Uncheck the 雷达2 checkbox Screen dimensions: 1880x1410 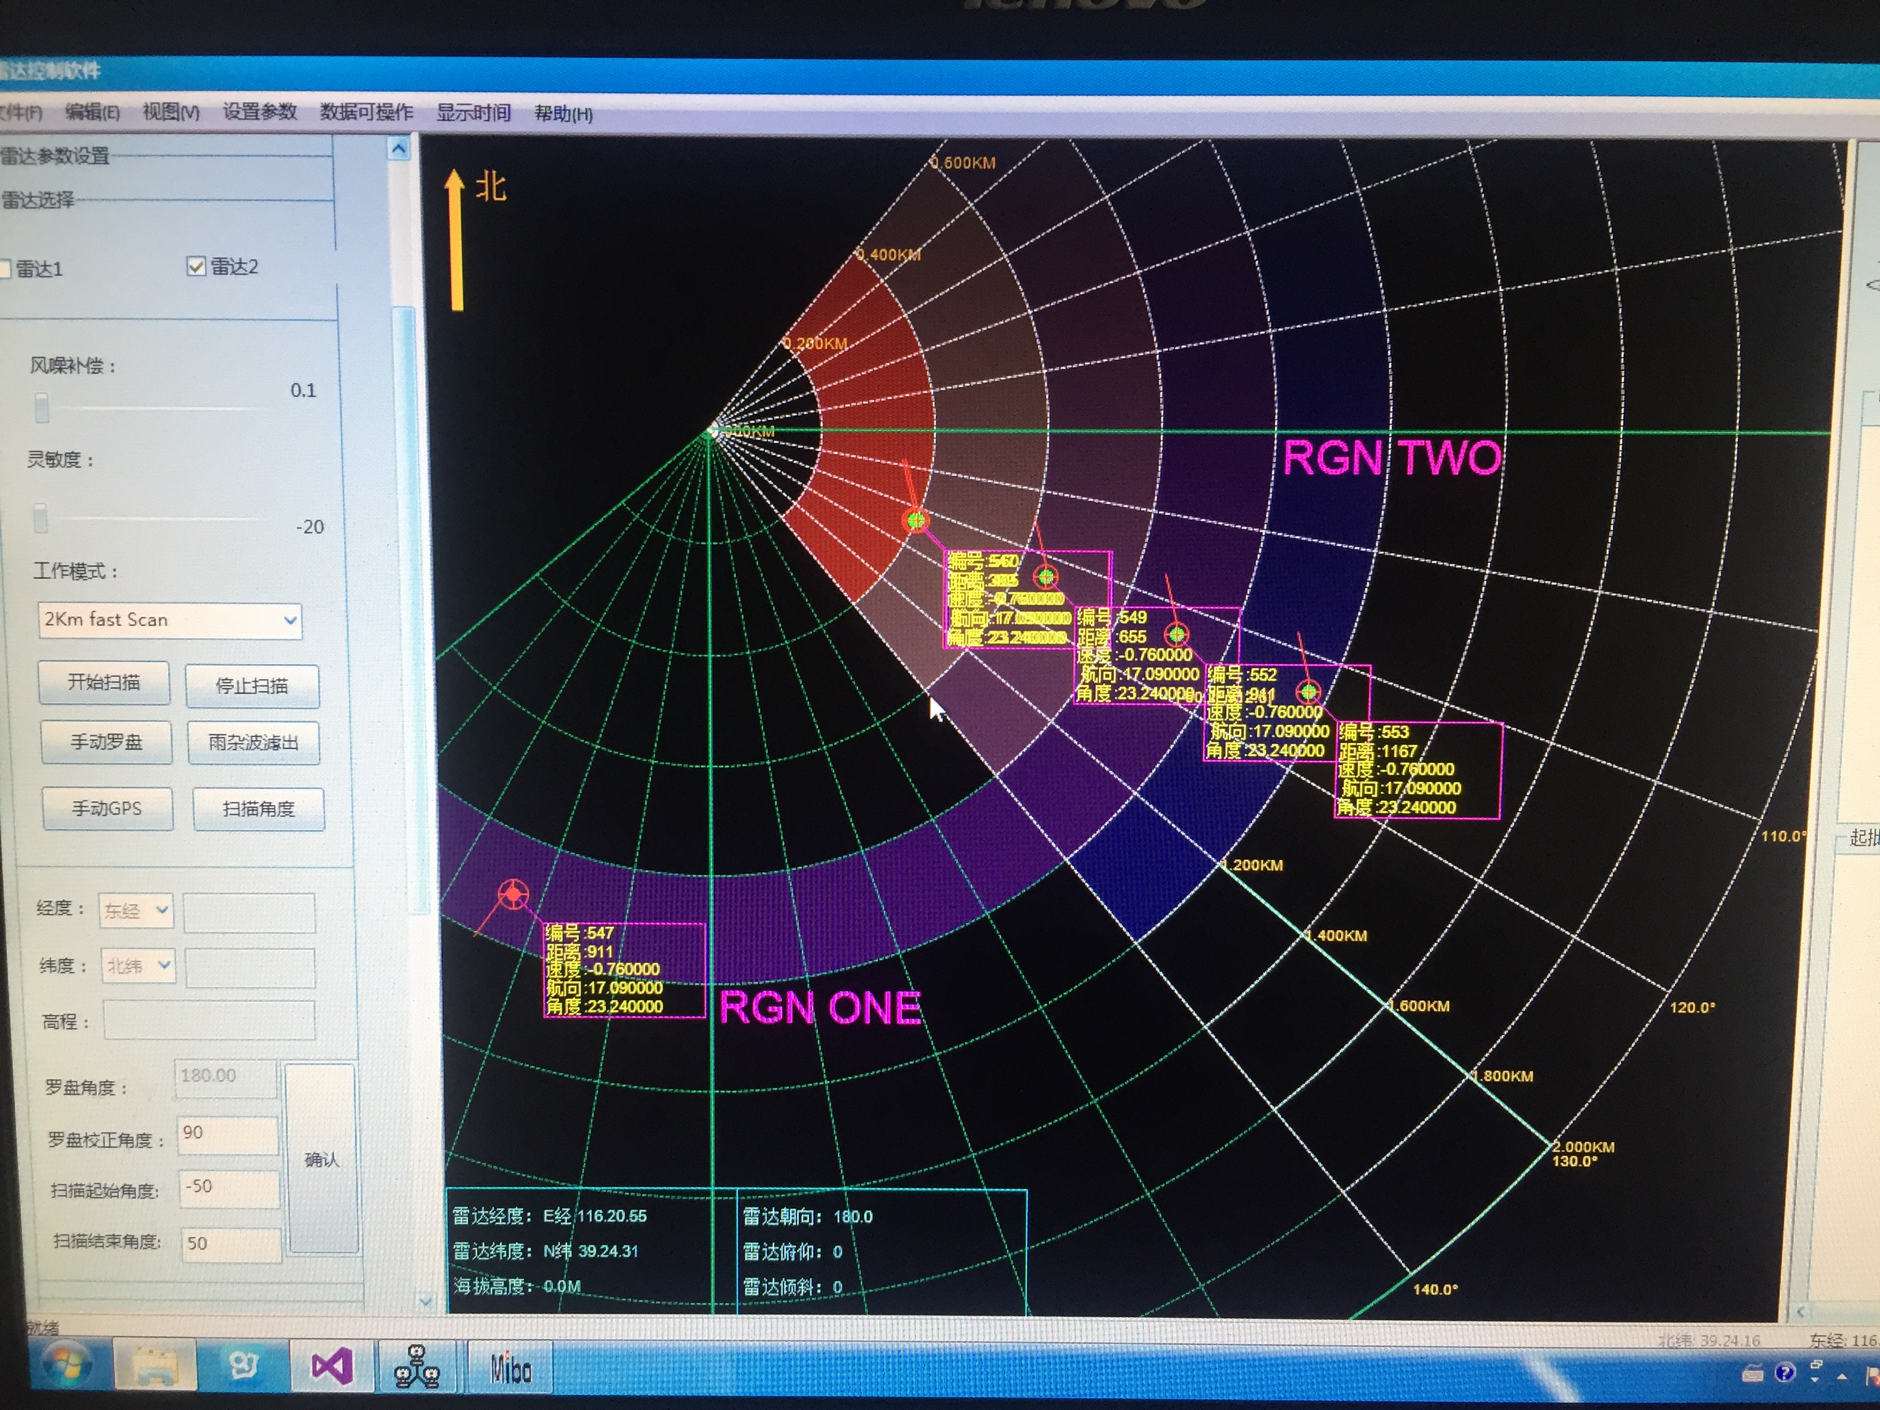click(196, 267)
